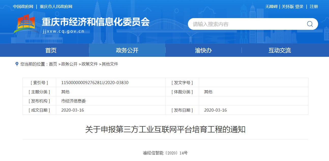Click the 登录 login link
This screenshot has width=329, height=161.
299,7
